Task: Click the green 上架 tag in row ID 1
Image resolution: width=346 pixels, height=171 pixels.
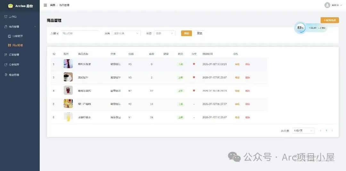Action: tap(180, 64)
